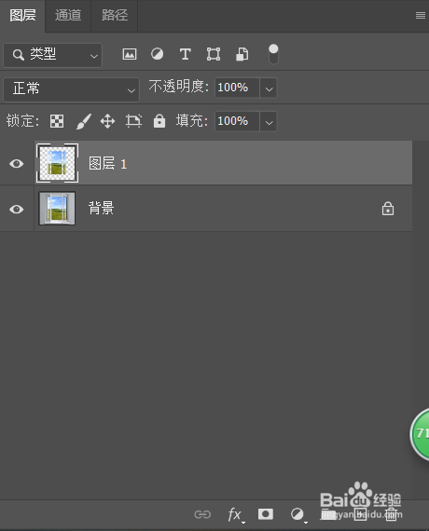
Task: Select the 图层 1 layer thumbnail
Action: (x=57, y=163)
